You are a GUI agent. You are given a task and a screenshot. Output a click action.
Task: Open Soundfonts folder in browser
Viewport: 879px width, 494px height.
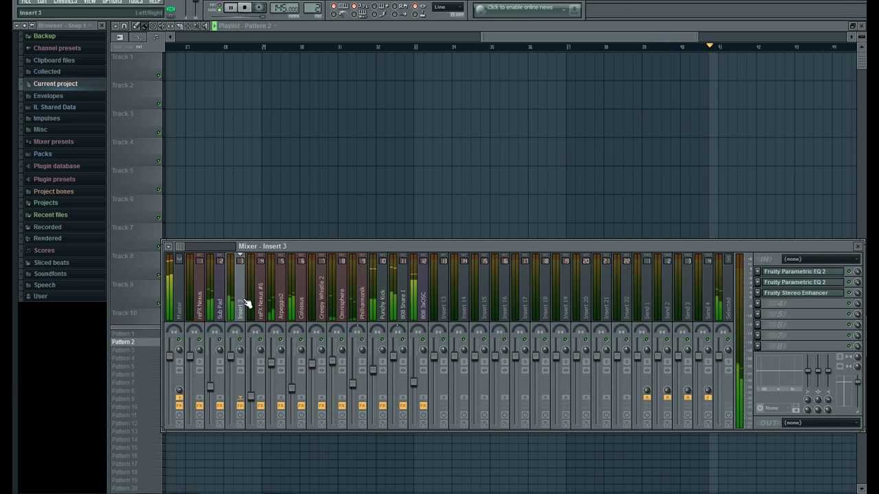click(50, 274)
